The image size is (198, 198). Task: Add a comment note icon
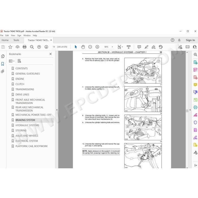coord(139,47)
